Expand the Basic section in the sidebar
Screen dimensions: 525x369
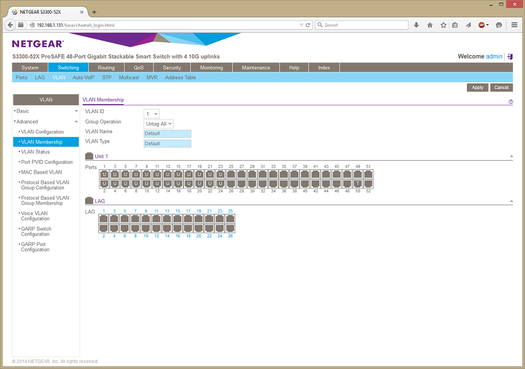76,111
